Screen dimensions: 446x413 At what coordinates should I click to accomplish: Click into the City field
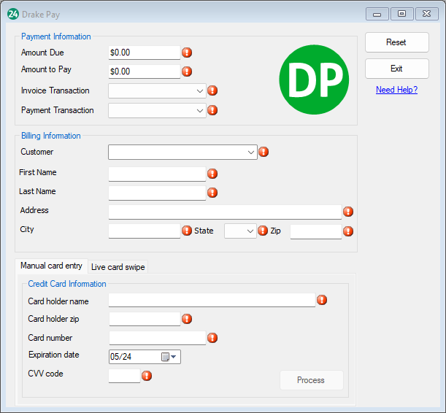pyautogui.click(x=145, y=231)
